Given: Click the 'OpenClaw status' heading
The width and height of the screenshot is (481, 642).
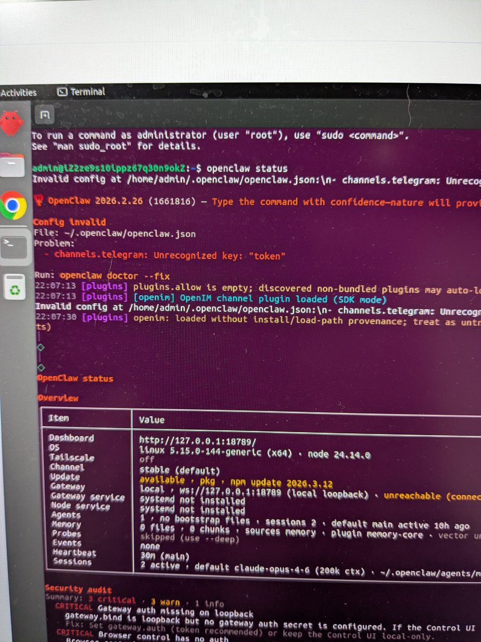Looking at the screenshot, I should (75, 378).
